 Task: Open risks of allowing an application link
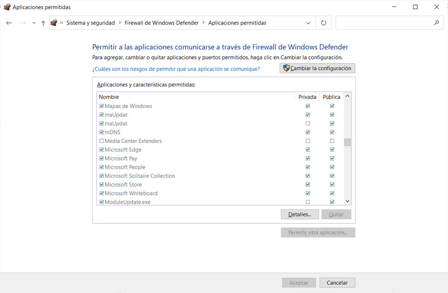point(176,69)
